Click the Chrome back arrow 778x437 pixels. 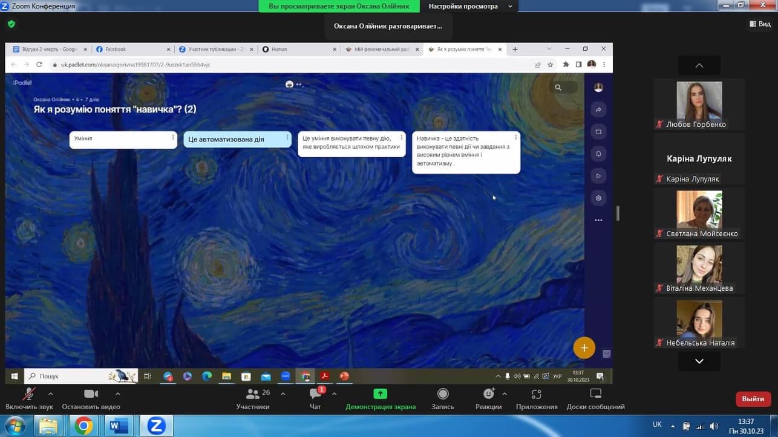pos(14,65)
